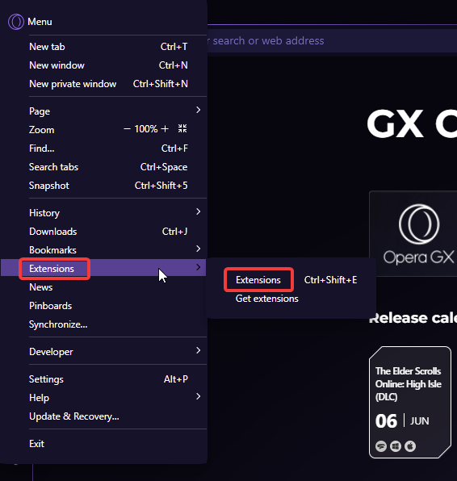Click the Apple platform icon on the card
The height and width of the screenshot is (481, 457).
point(410,446)
